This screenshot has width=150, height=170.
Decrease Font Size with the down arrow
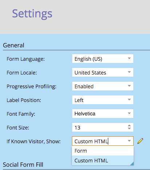(x=129, y=128)
